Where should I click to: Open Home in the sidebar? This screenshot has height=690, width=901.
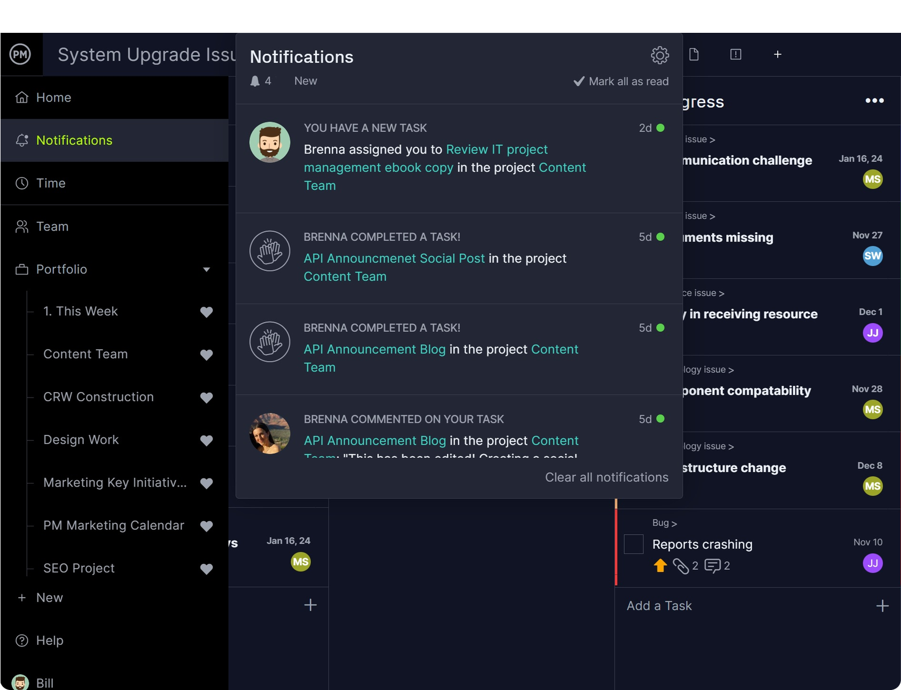[114, 97]
